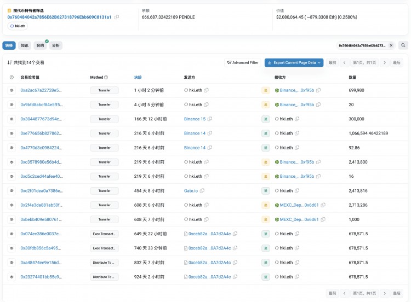Go to next page in top pagination
This screenshot has height=302, width=411.
tap(385, 62)
